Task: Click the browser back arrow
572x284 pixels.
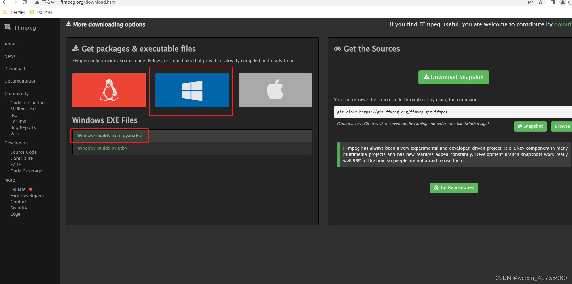Action: pyautogui.click(x=5, y=2)
